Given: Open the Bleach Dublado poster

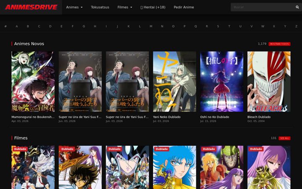Looking at the screenshot, I should [x=269, y=81].
